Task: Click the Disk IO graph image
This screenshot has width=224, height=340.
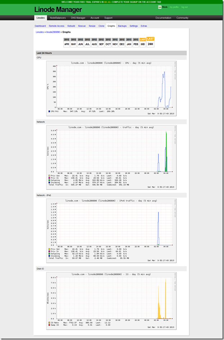Action: (111, 301)
